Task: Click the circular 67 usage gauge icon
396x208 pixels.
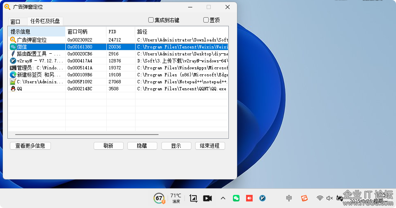Action: pyautogui.click(x=159, y=198)
